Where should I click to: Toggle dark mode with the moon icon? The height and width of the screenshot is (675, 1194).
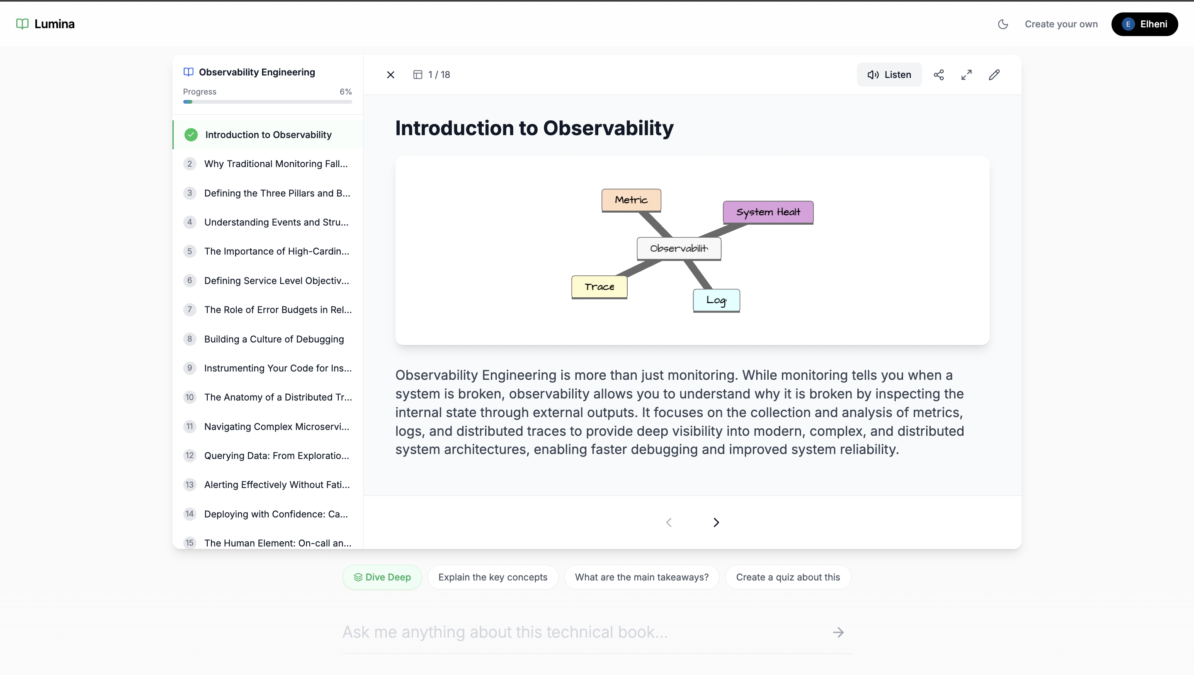pyautogui.click(x=1002, y=24)
